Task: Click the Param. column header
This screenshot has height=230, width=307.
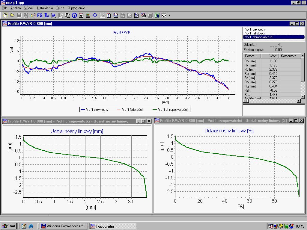Action: (252, 56)
